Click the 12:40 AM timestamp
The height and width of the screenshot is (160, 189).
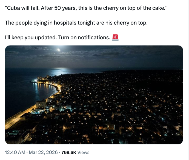click(15, 152)
